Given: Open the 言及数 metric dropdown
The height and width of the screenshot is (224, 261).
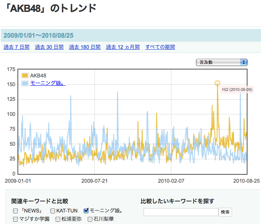Looking at the screenshot, I should coord(222,62).
